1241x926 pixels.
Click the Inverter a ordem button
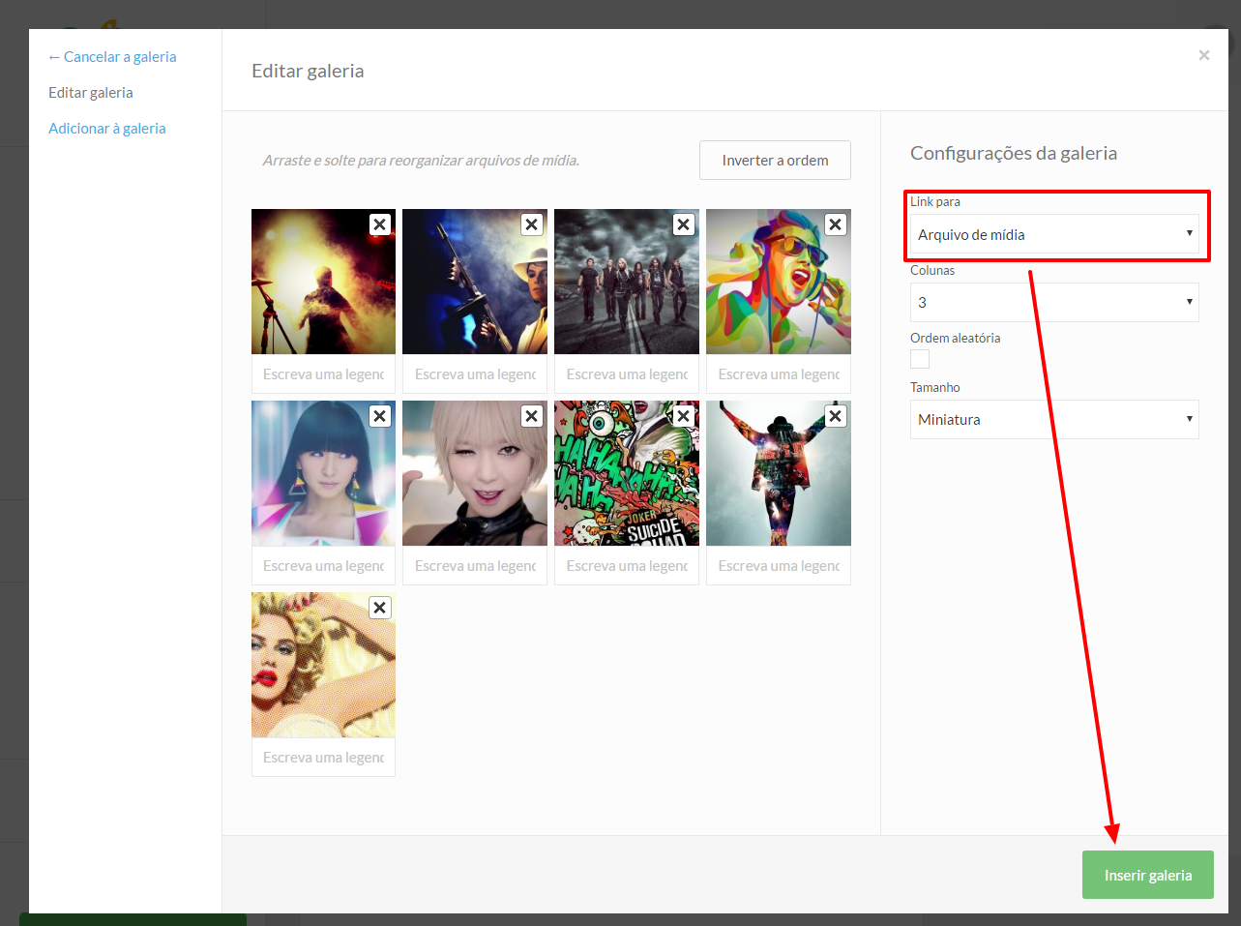click(x=775, y=161)
